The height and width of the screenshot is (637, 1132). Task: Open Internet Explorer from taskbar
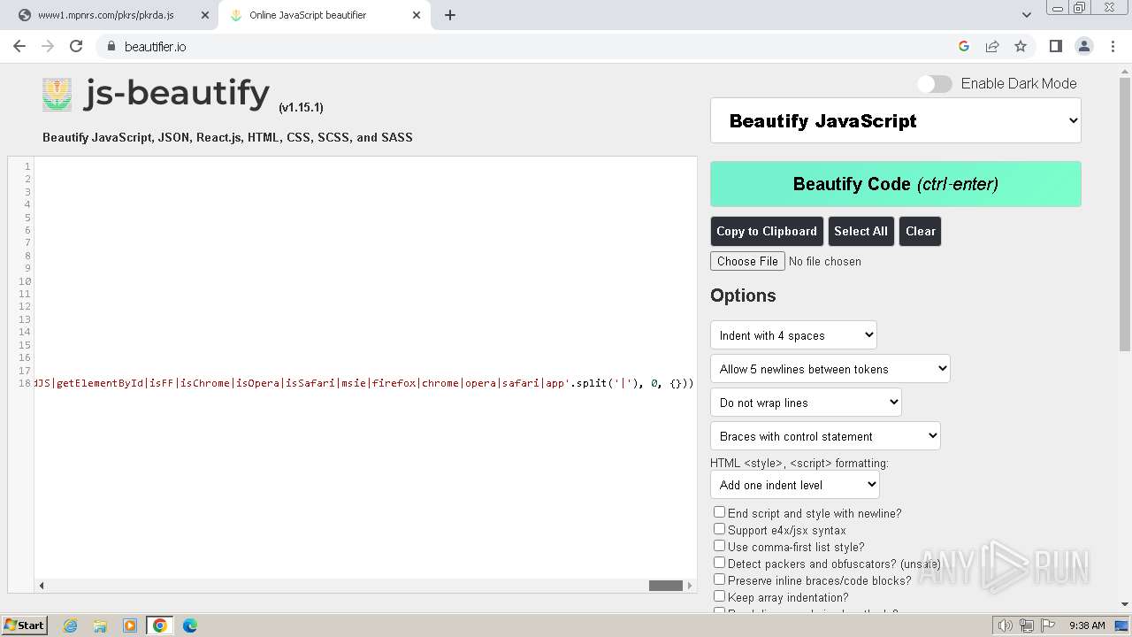click(x=71, y=625)
